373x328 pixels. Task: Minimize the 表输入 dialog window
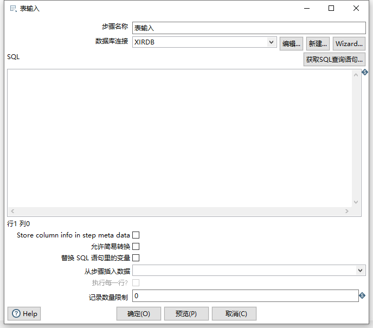(307, 8)
